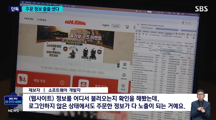Screen dimensions: 216x120
Task: Enable the Disable cache checkbox
Action: [x=162, y=36]
